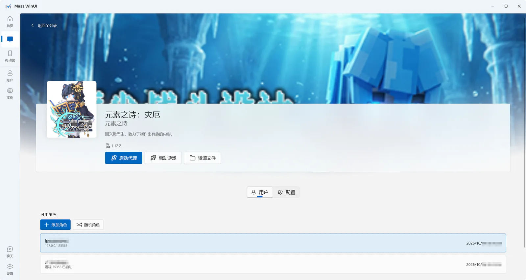The height and width of the screenshot is (280, 526).
Task: Switch to the 用户 tab
Action: point(260,192)
